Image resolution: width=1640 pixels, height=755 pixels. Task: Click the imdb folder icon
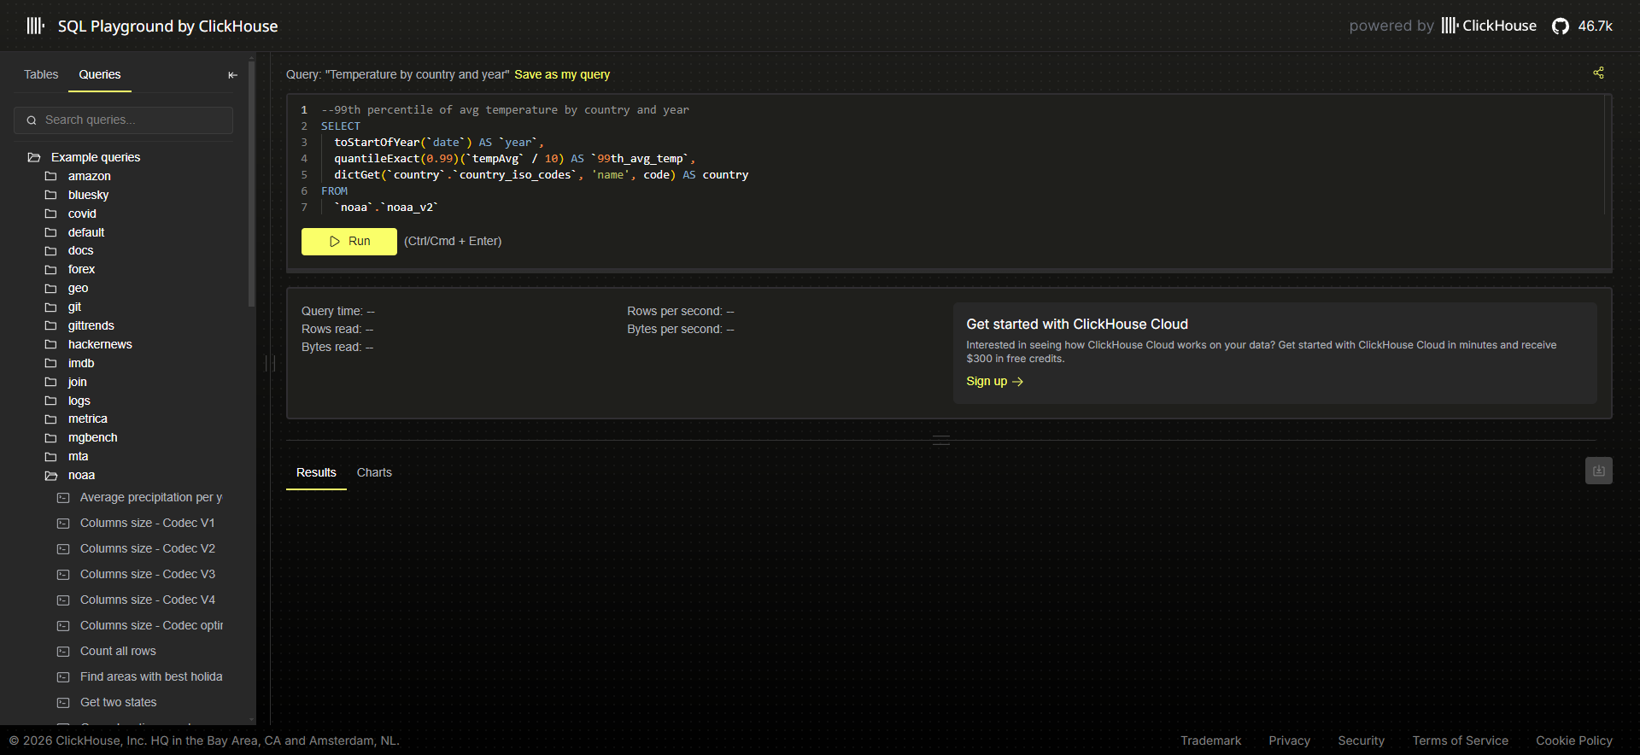(x=50, y=363)
